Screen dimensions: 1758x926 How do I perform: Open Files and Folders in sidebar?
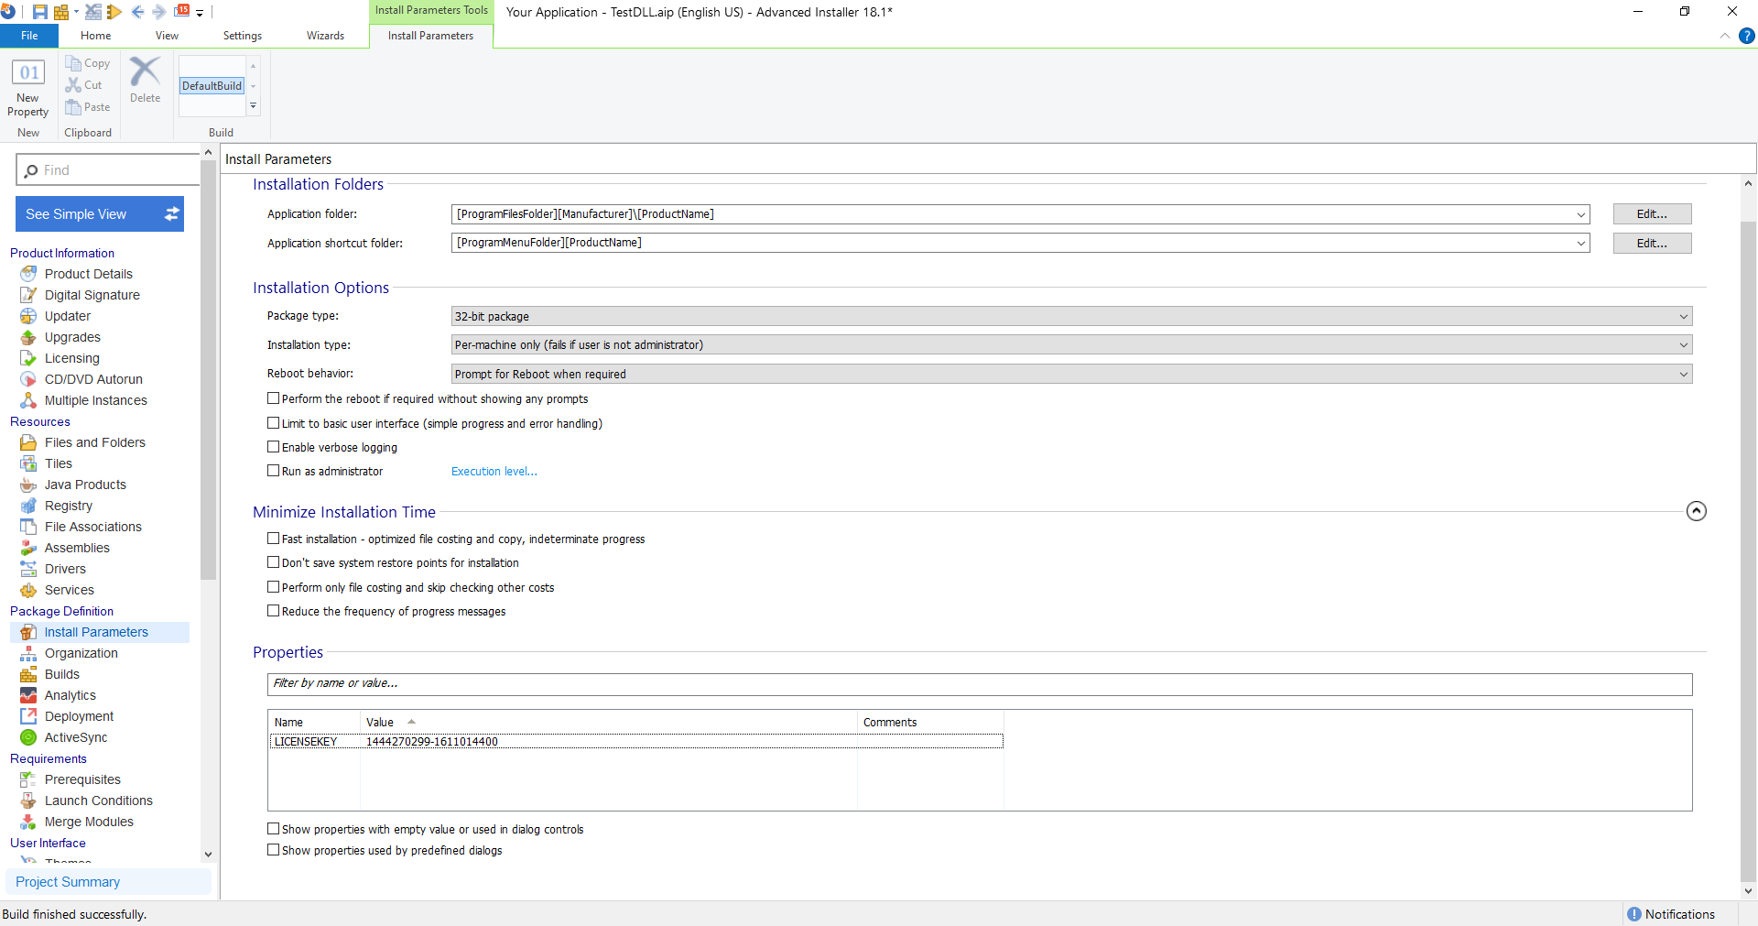coord(94,442)
